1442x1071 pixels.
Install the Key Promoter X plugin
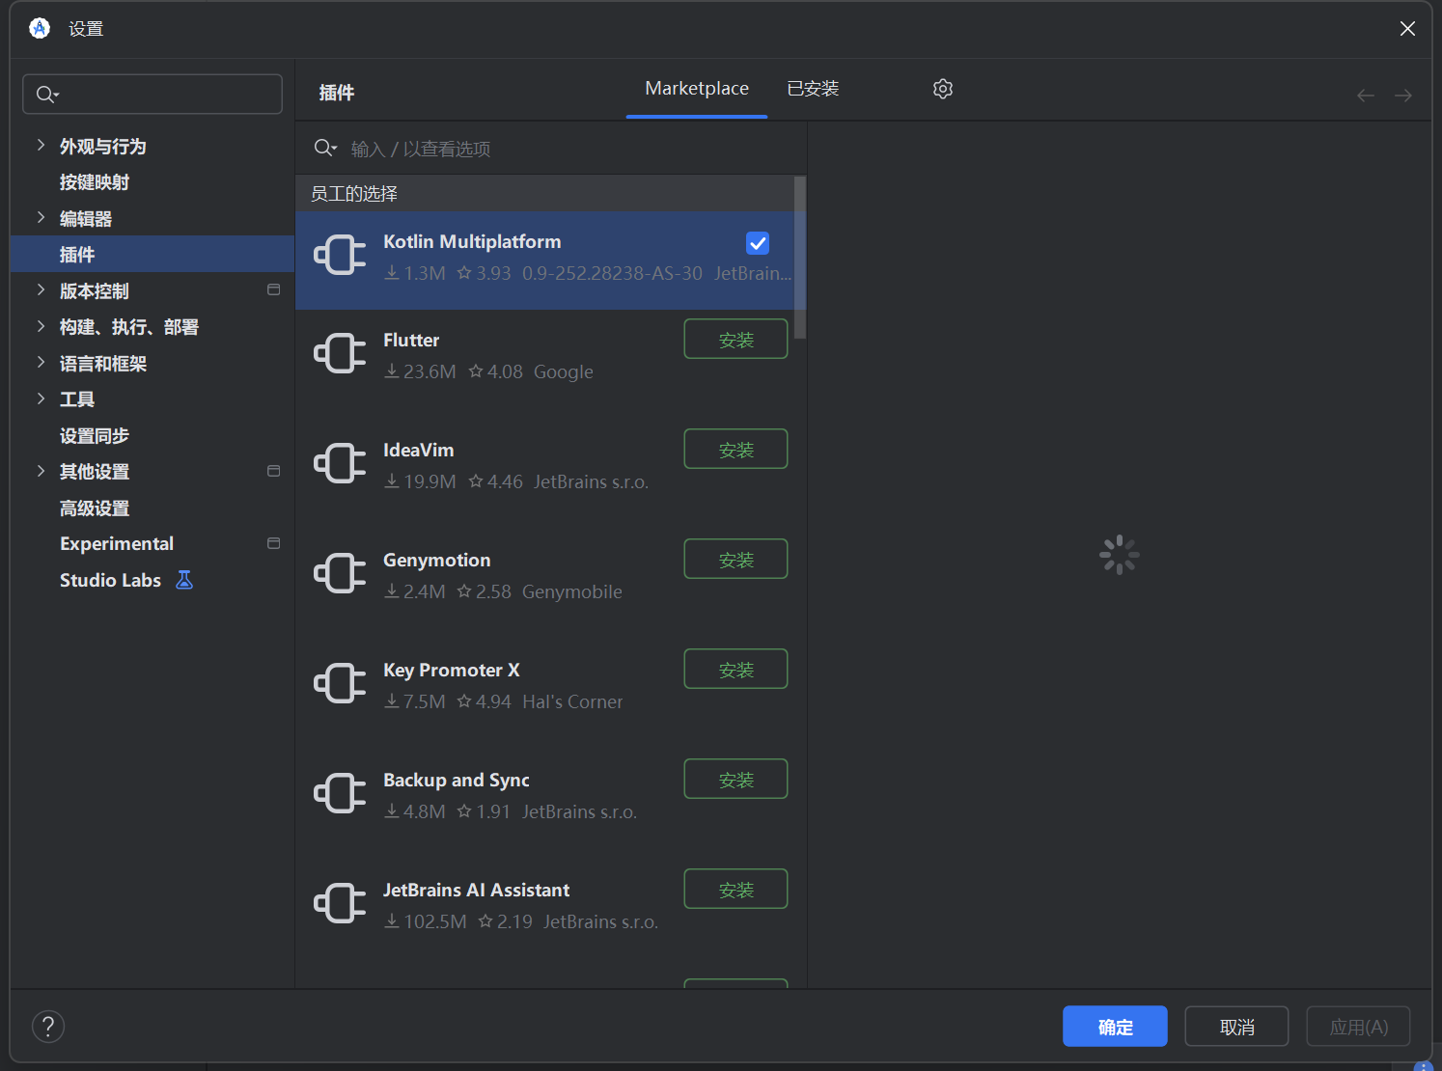pos(736,669)
